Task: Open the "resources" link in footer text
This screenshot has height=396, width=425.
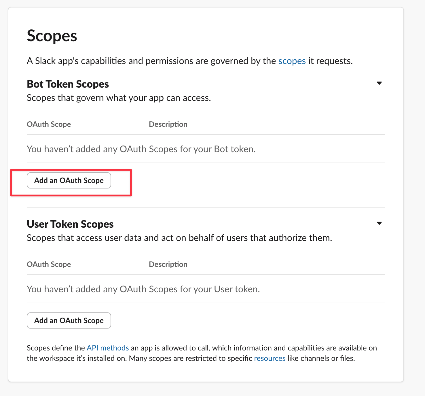Action: point(270,358)
